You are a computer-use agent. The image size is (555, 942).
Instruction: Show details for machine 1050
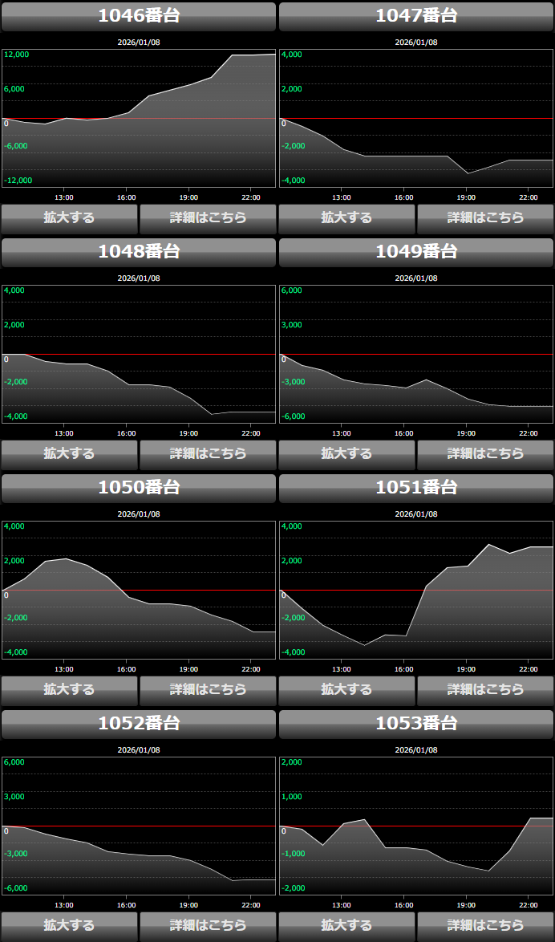(x=208, y=689)
